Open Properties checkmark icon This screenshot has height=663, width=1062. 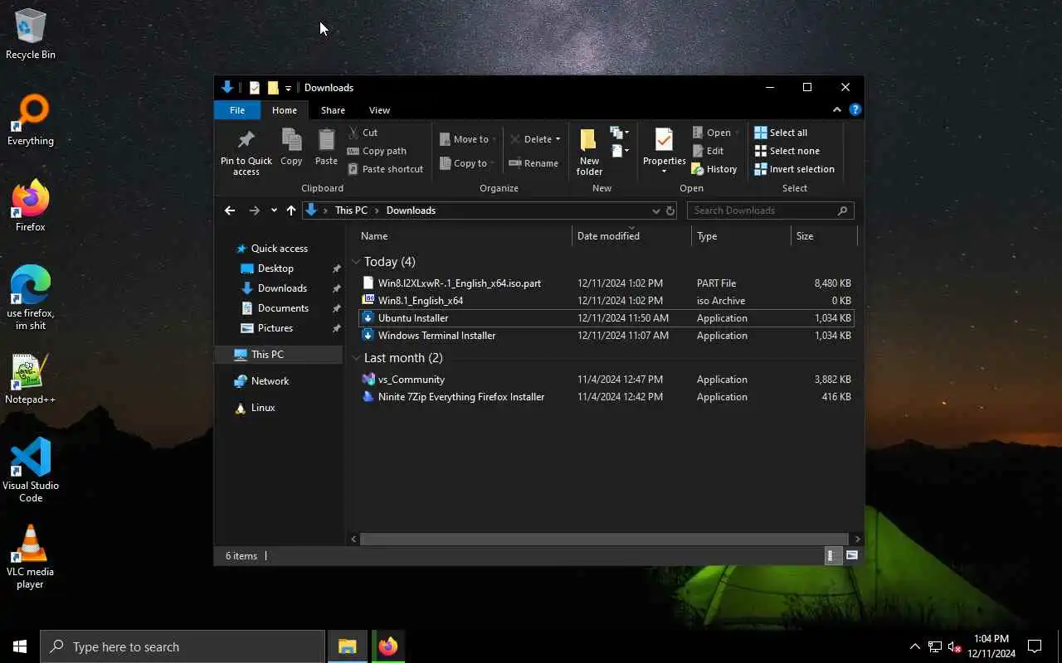click(664, 139)
